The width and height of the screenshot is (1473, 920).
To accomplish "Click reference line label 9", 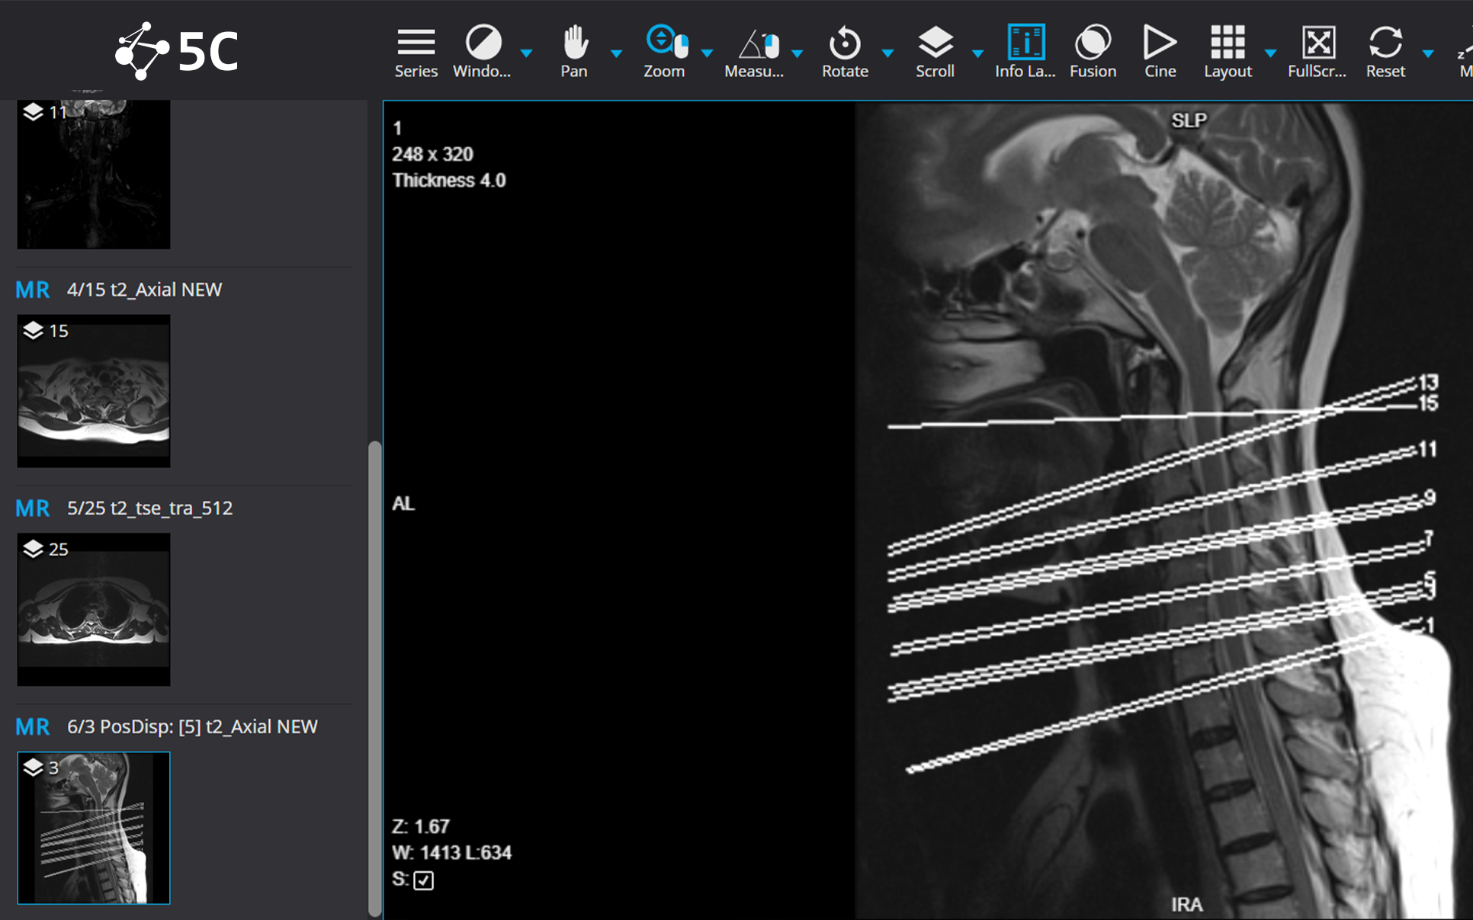I will (x=1430, y=498).
